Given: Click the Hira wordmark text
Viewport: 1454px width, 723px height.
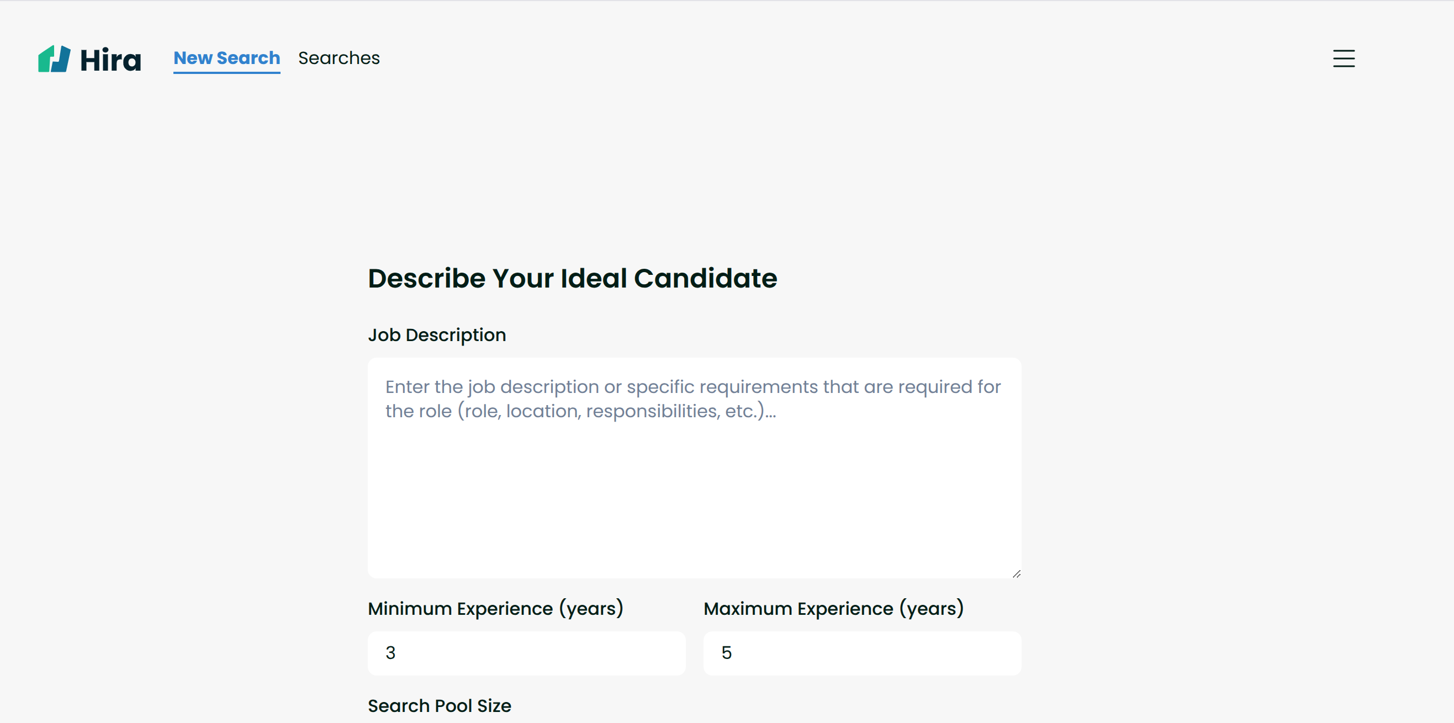Looking at the screenshot, I should 110,60.
